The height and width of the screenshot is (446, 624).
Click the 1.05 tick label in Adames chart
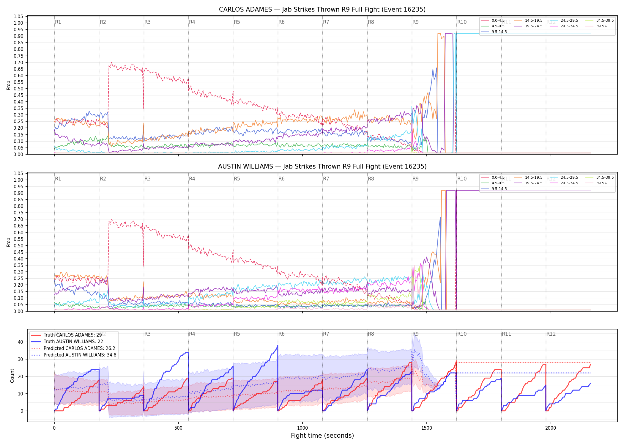[18, 16]
